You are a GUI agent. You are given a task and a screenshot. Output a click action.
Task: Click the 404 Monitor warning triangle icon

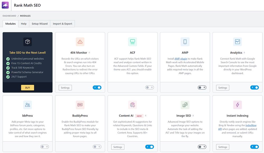80,42
